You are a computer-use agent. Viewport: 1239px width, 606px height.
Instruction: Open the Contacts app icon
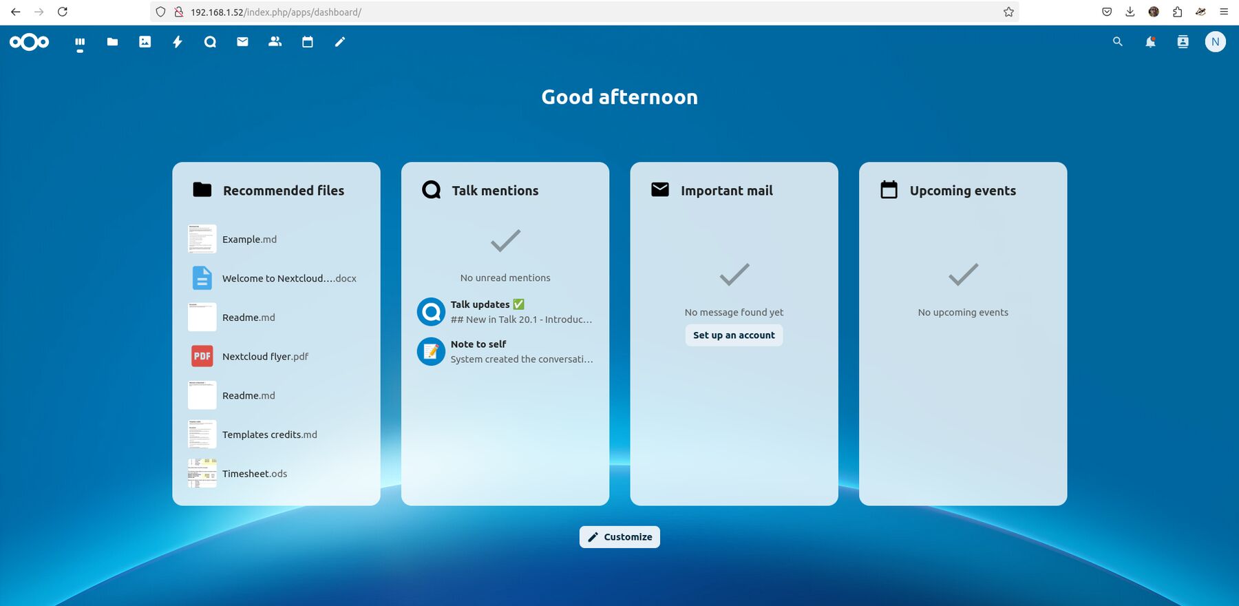pyautogui.click(x=275, y=42)
